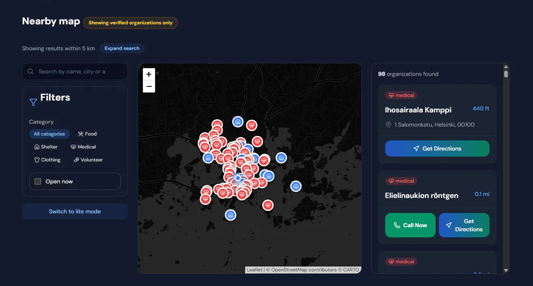
Task: Click the third card's medical tag
Action: click(x=401, y=262)
